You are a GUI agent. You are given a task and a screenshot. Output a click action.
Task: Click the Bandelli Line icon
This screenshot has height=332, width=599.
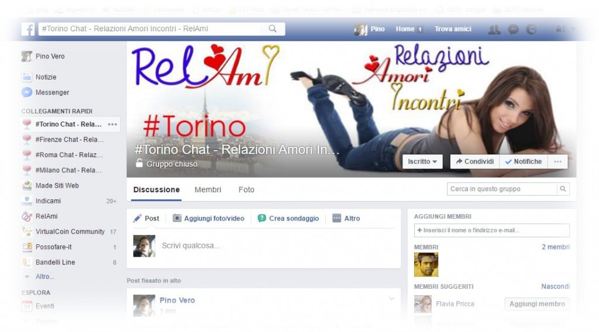pos(27,262)
